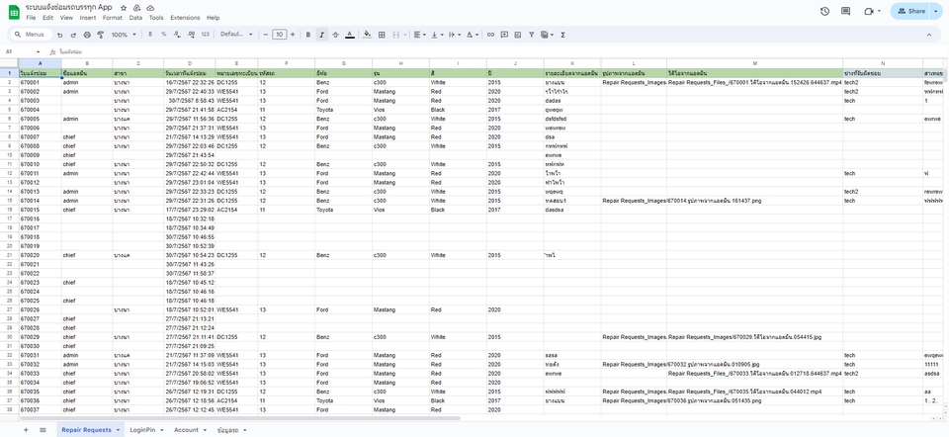Open filter views dropdown
Screen dimensions: 949x437
tap(547, 35)
